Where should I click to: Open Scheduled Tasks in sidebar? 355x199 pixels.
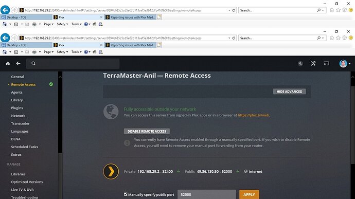click(x=25, y=147)
